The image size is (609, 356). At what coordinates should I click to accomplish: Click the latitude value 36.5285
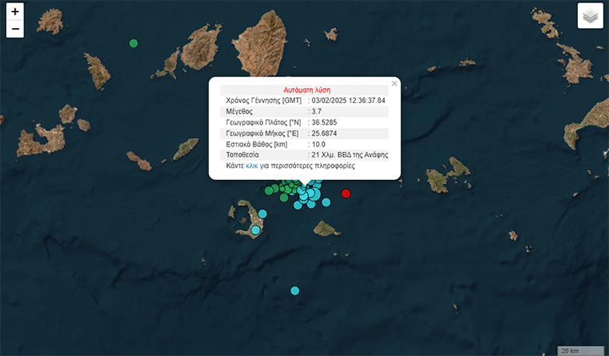[x=324, y=122]
